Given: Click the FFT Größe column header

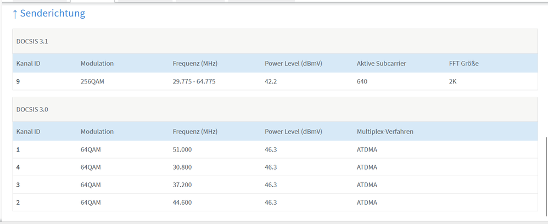Looking at the screenshot, I should point(463,64).
